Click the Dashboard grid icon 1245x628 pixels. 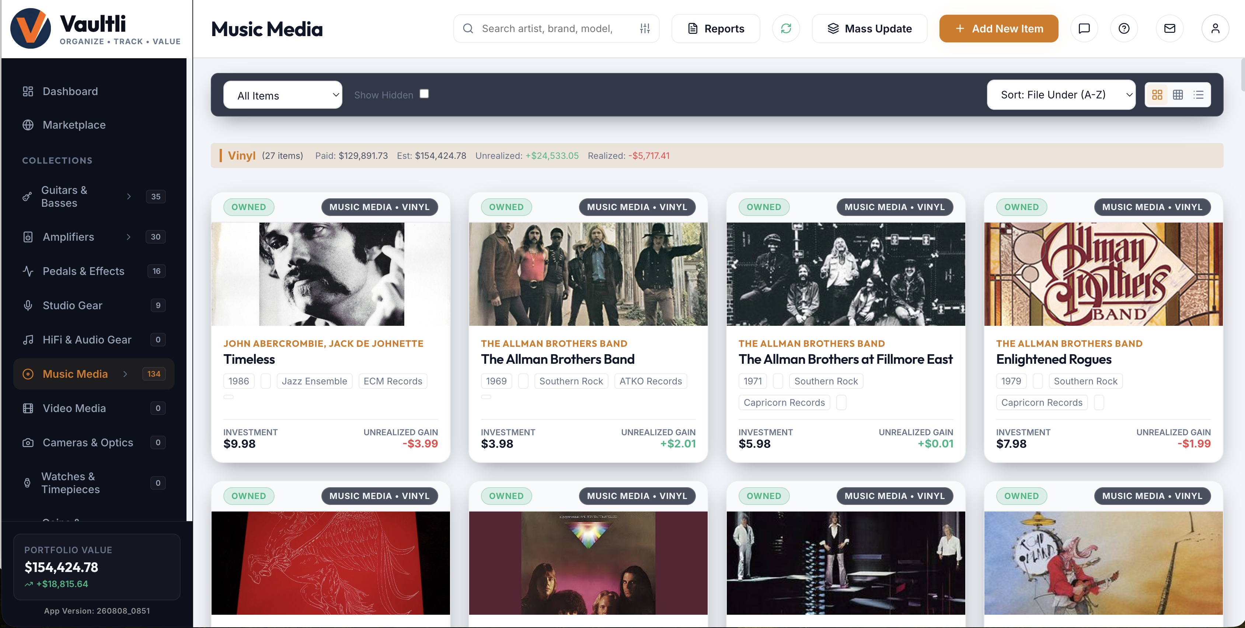point(28,91)
